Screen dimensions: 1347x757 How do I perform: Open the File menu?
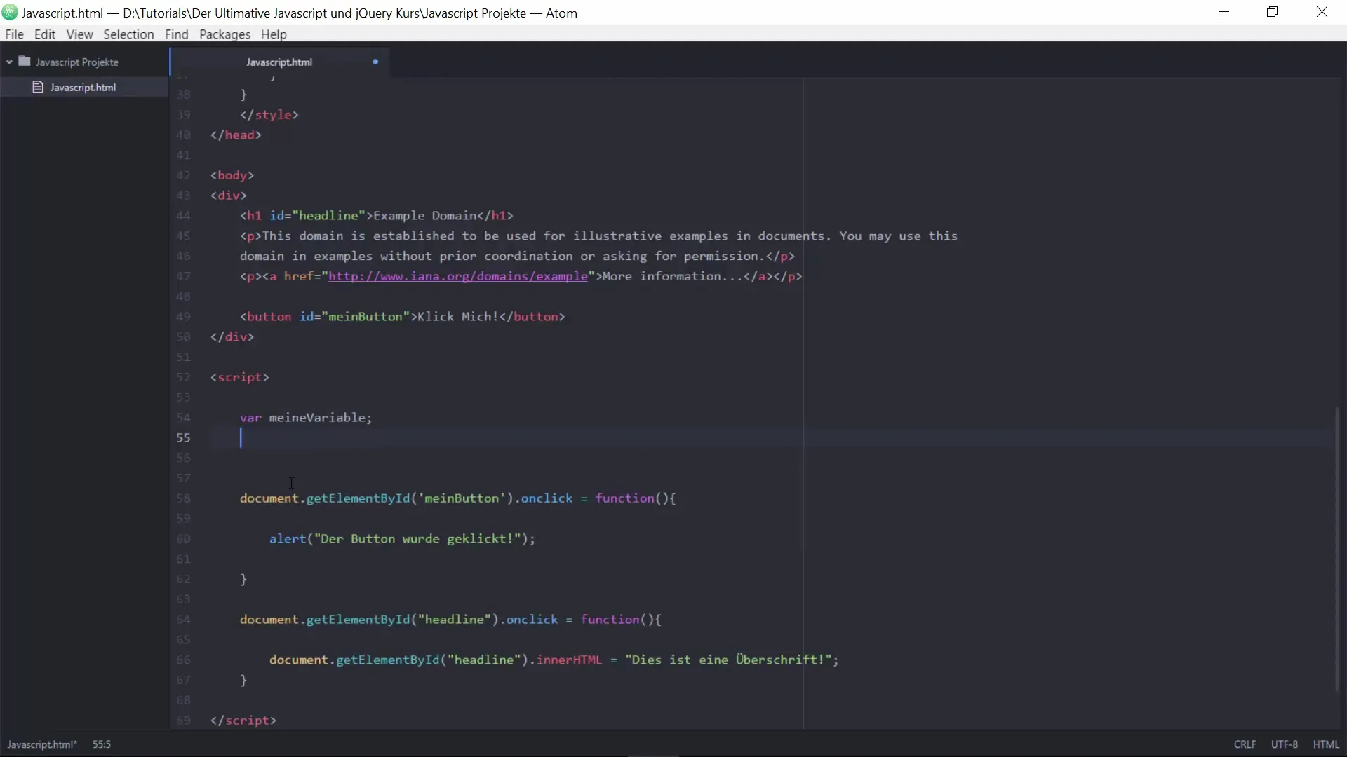click(14, 34)
